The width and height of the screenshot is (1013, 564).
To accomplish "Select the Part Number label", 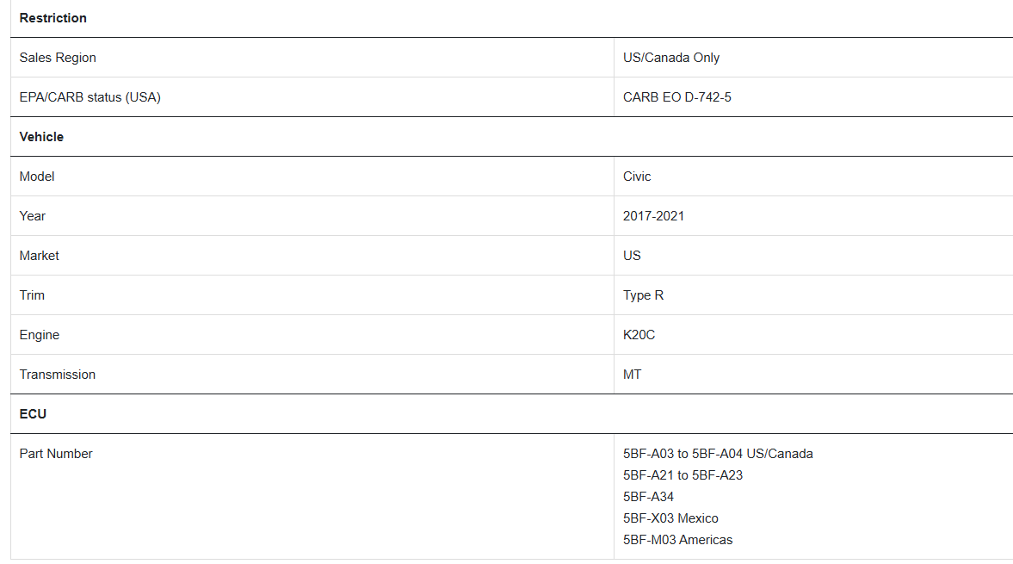I will point(56,454).
